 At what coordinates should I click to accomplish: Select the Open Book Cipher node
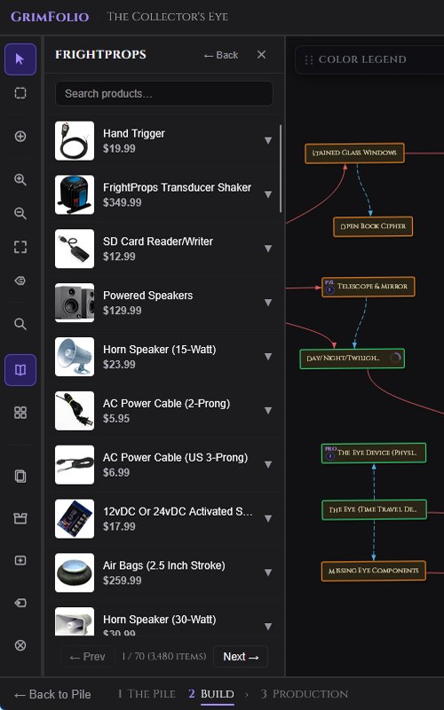coord(373,226)
